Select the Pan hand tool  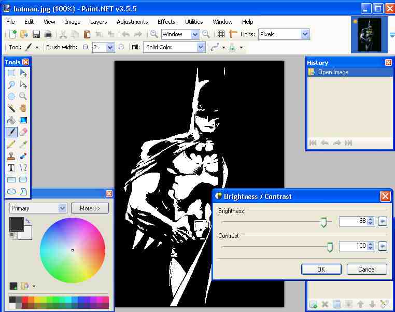(23, 108)
